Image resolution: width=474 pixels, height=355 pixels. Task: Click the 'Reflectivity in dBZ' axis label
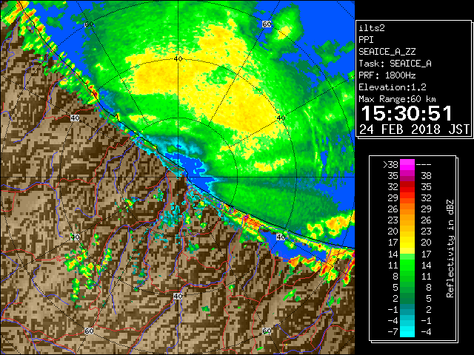pyautogui.click(x=450, y=248)
